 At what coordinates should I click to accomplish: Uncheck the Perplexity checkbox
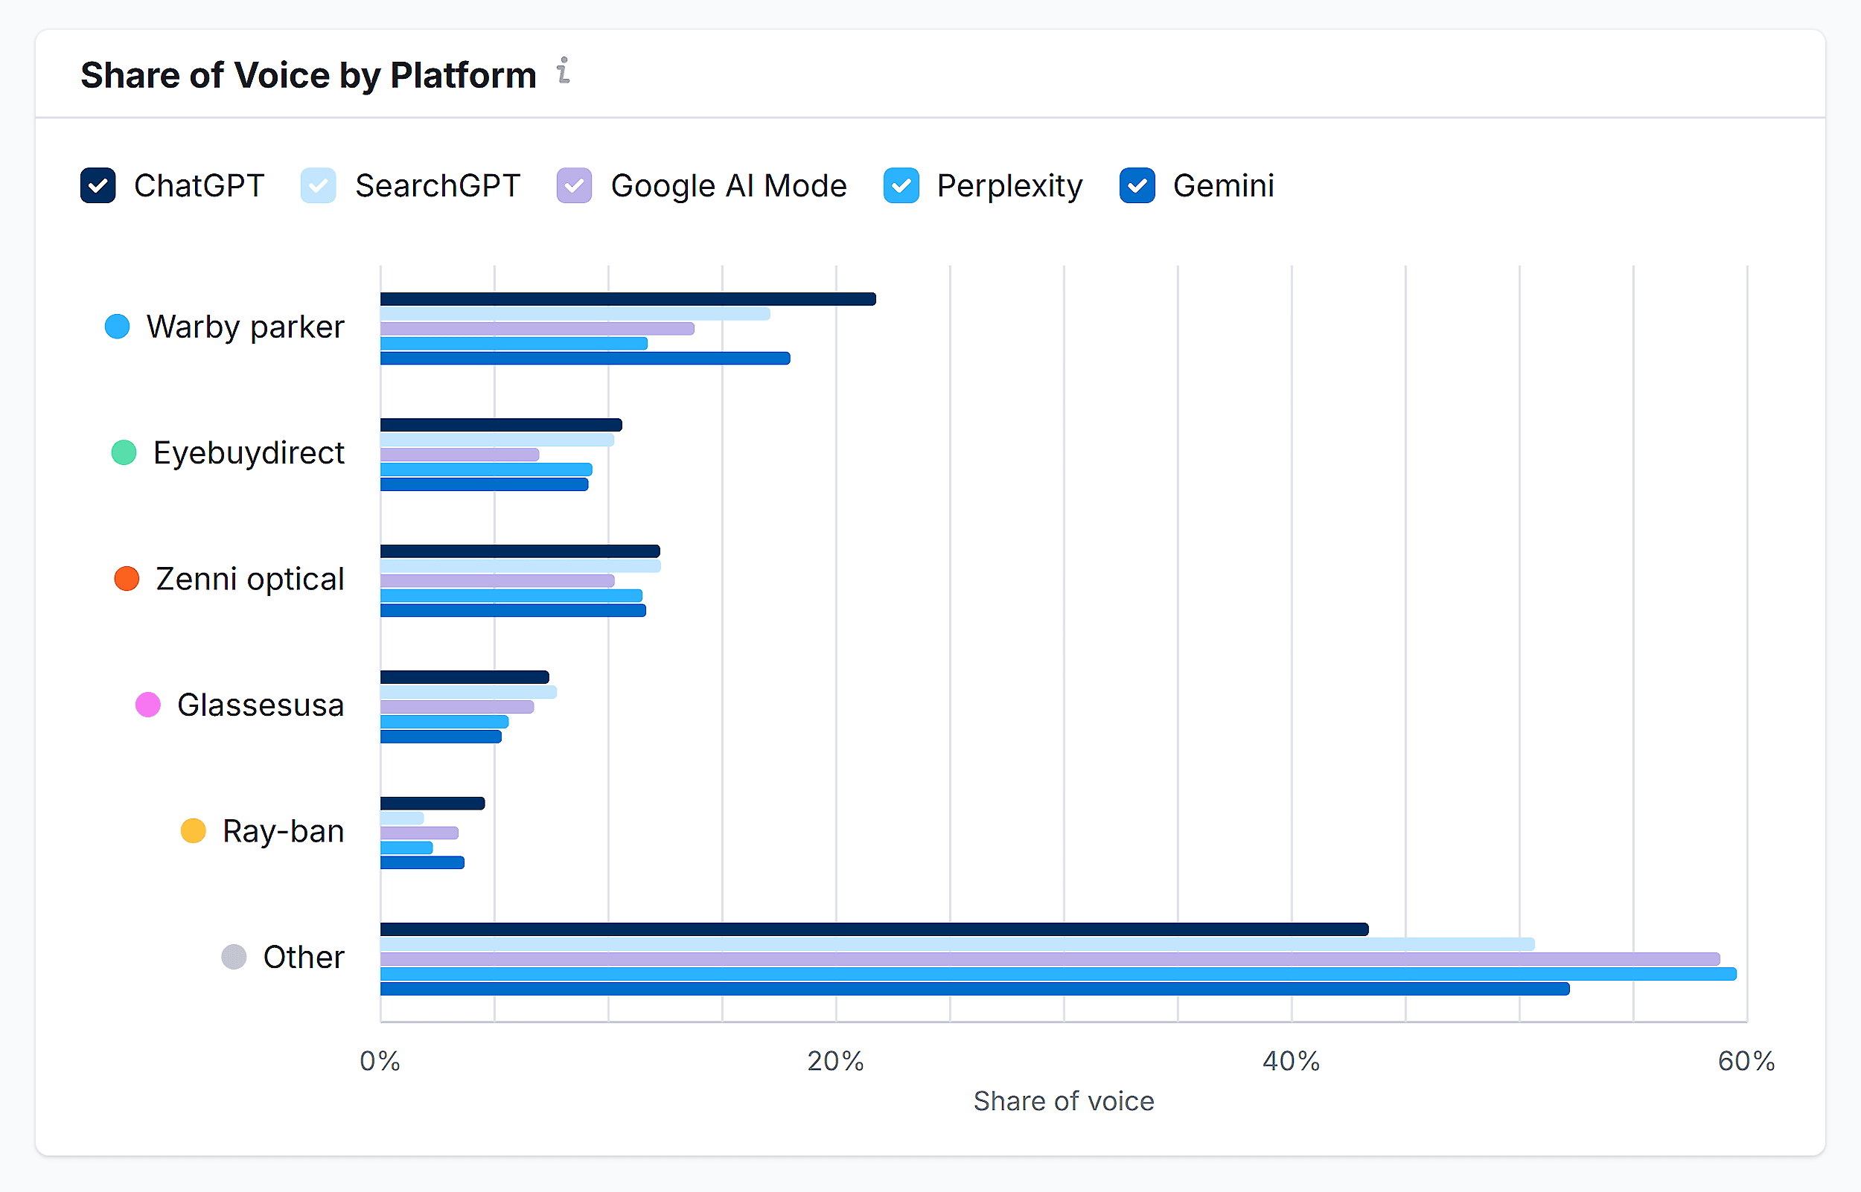[901, 186]
